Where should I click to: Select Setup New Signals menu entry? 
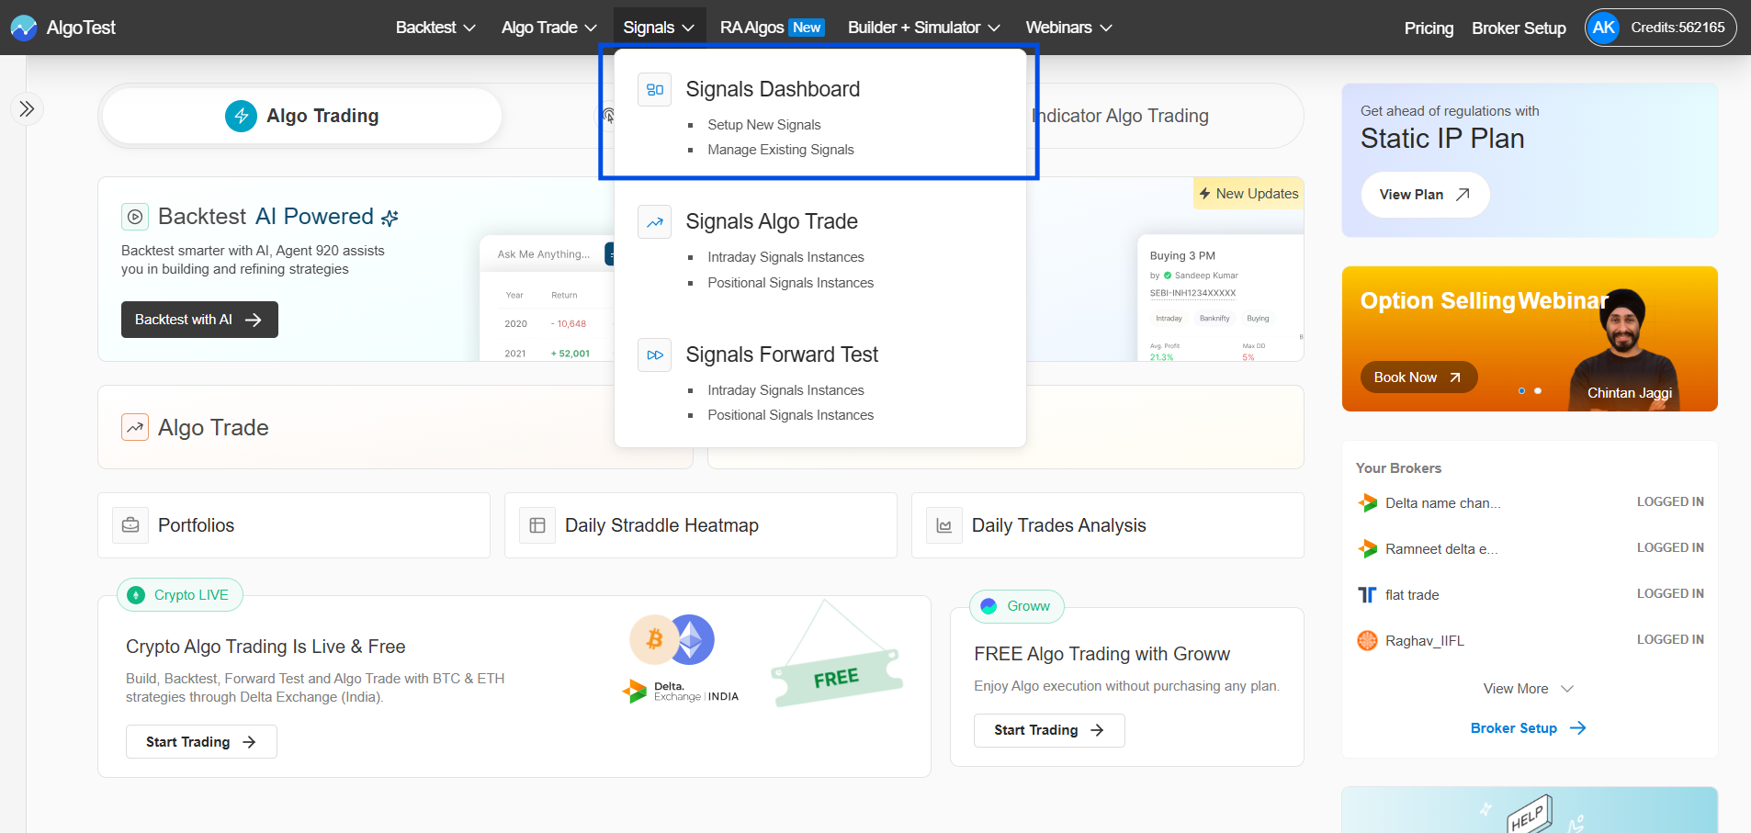[x=763, y=125]
